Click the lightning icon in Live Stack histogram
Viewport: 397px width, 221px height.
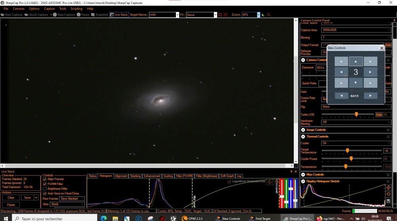coord(270,182)
